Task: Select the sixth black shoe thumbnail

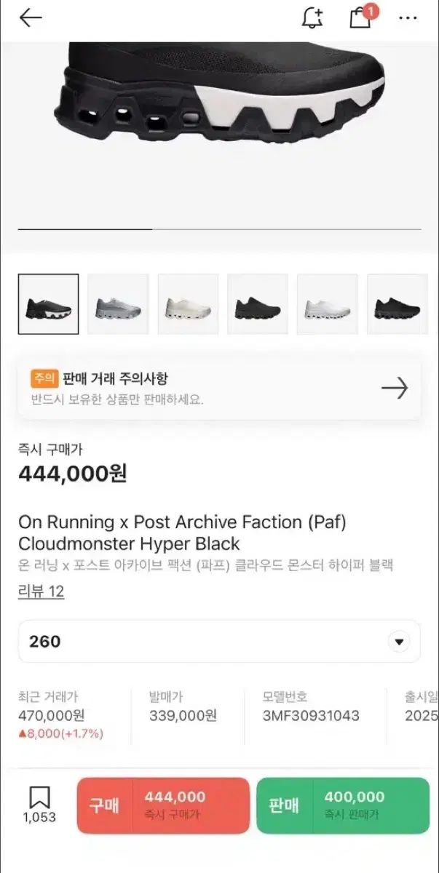Action: pyautogui.click(x=398, y=304)
